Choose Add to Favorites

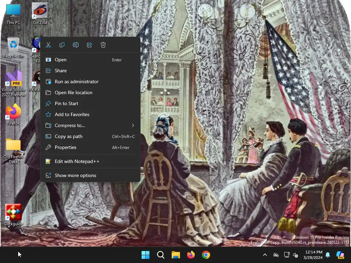pos(90,114)
